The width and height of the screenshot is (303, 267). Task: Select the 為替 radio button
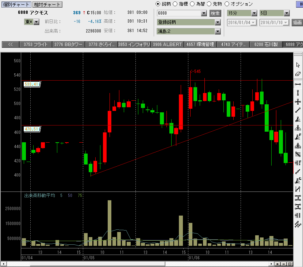tap(192, 4)
